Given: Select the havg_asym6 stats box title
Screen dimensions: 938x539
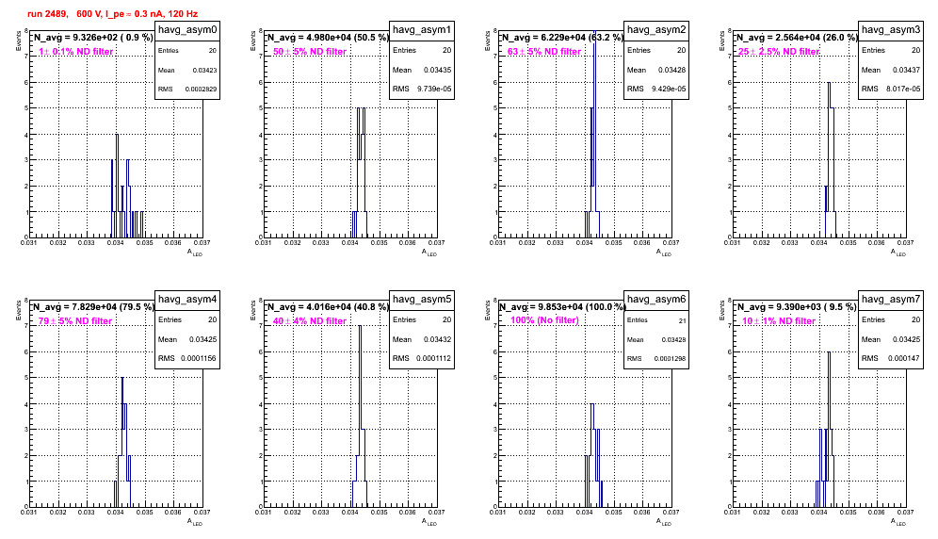Looking at the screenshot, I should coord(656,299).
